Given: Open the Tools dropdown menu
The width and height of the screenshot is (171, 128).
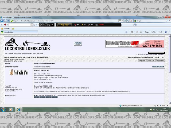Looking at the screenshot, I should (161, 32).
